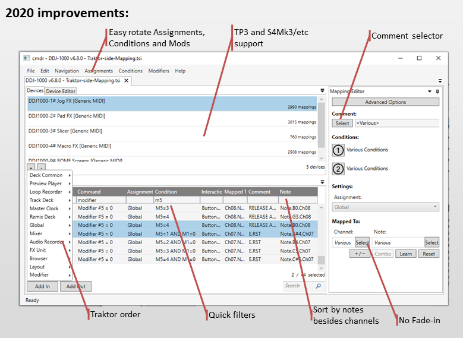Click Advanced Options button
The height and width of the screenshot is (338, 463).
point(385,102)
